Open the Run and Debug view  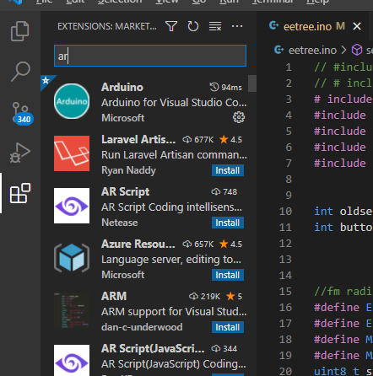[x=20, y=153]
